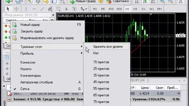
Task: Switch chart to M30 timeframe
Action: tap(119, 9)
